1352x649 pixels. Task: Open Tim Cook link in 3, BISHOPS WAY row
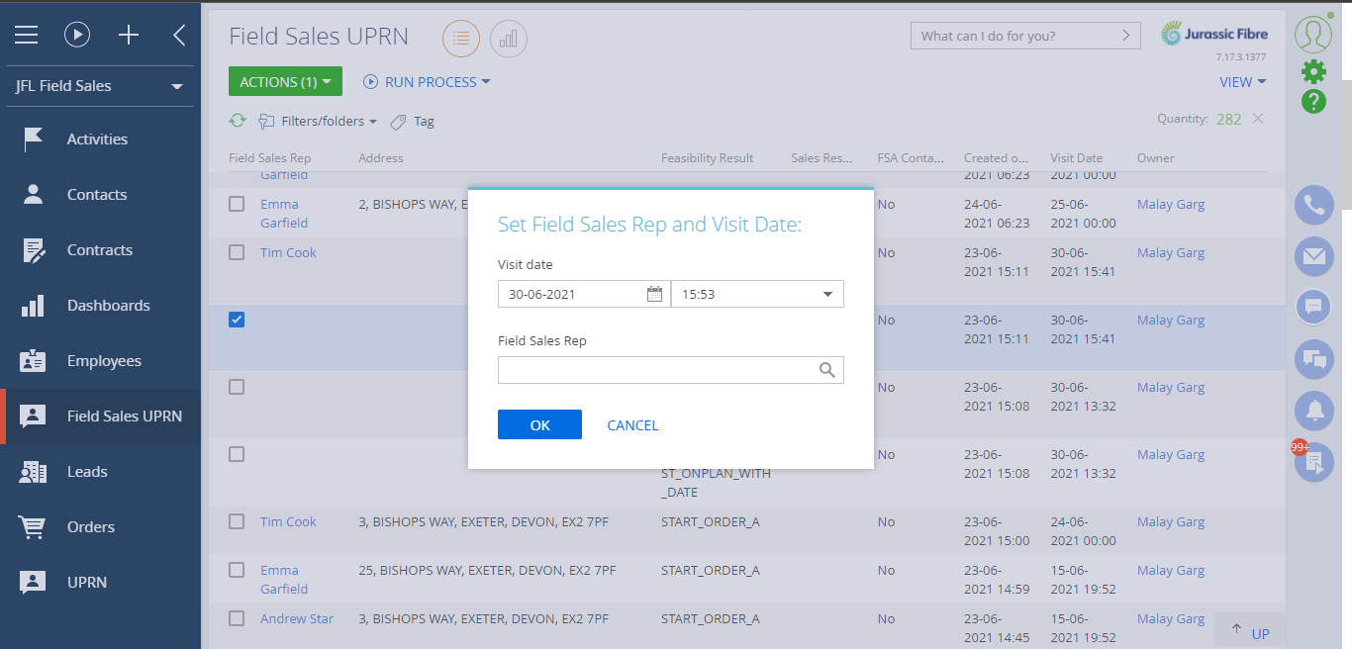click(288, 521)
